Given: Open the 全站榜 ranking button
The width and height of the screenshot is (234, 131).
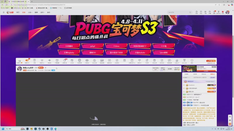Looking at the screenshot, I should point(170,69).
